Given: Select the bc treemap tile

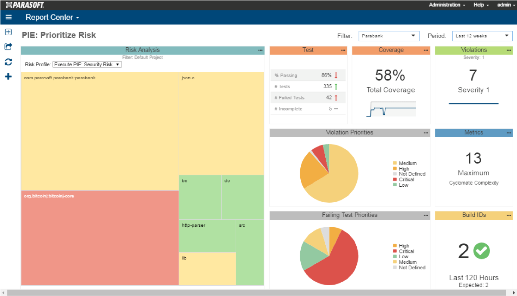Looking at the screenshot, I should coord(200,197).
